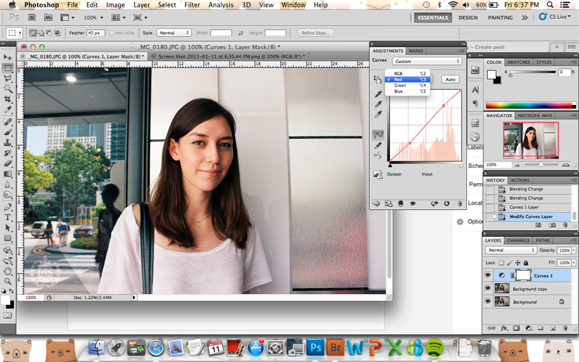Choose the edit-points curve mode button
Viewport: 579px width, 362px height.
coord(378,135)
